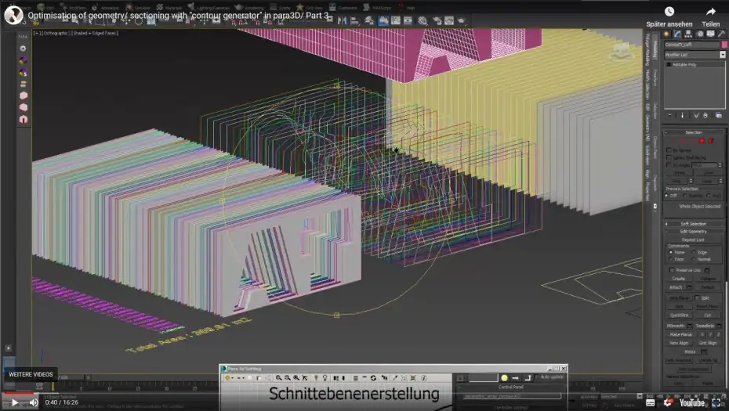Screen dimensions: 729x411
Task: Click the right arrow icon in Para 3d
Action: click(515, 378)
